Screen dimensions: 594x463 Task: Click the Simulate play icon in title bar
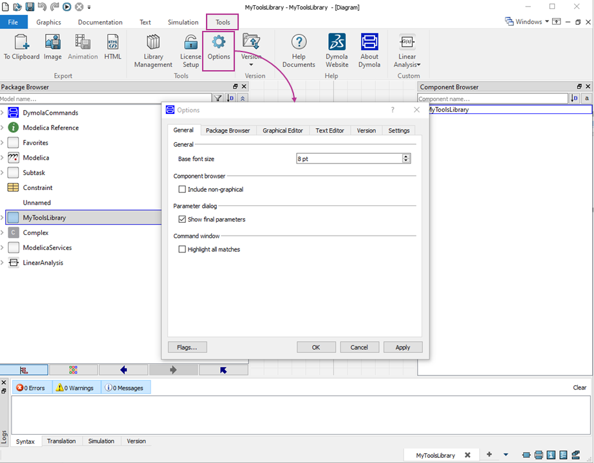(67, 7)
